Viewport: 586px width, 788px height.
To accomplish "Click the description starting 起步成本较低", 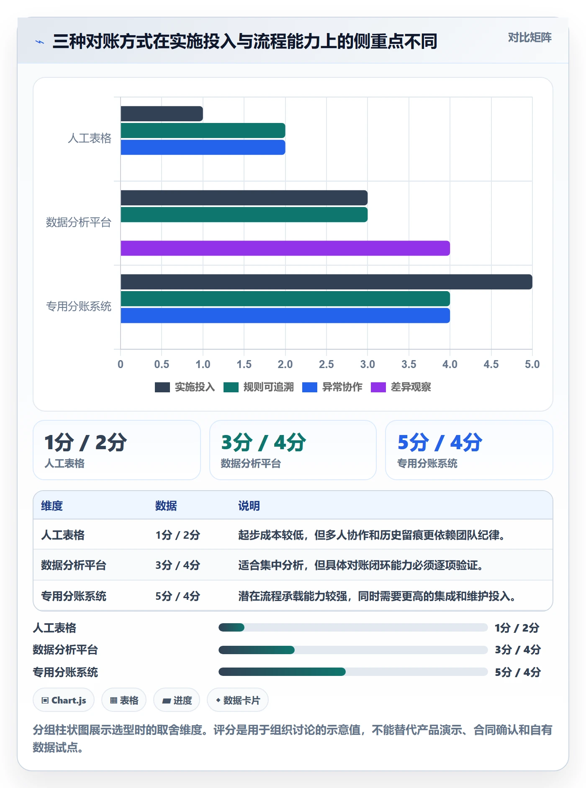I will point(372,535).
